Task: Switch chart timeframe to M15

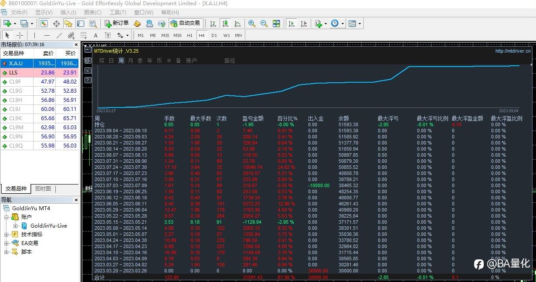Action: pyautogui.click(x=165, y=35)
